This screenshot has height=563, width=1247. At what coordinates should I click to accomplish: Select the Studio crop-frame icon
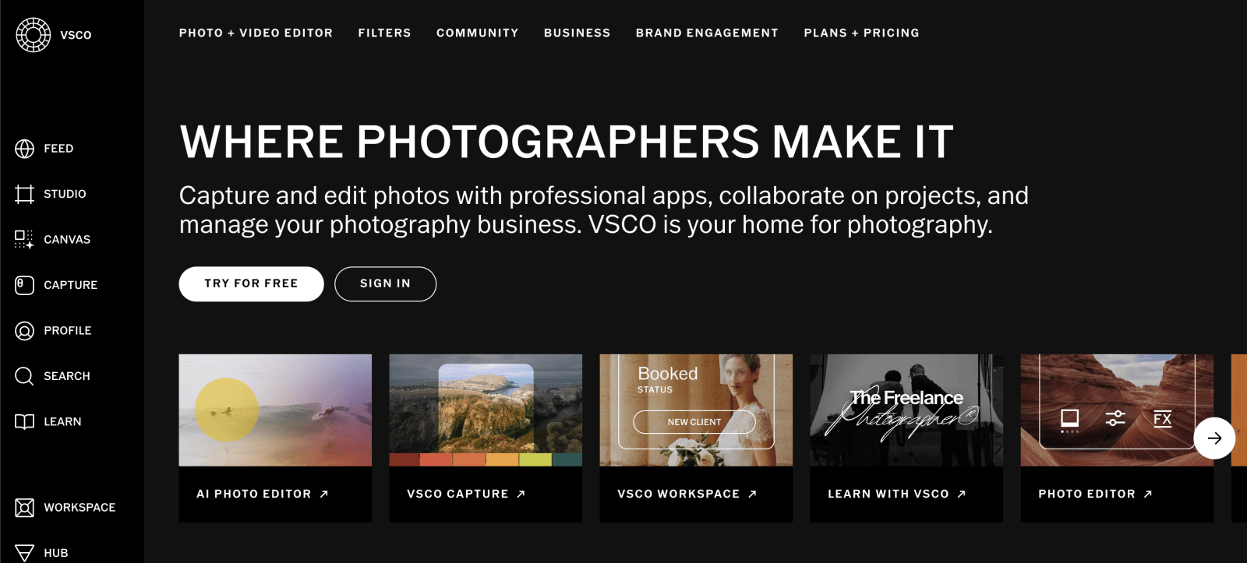click(25, 194)
